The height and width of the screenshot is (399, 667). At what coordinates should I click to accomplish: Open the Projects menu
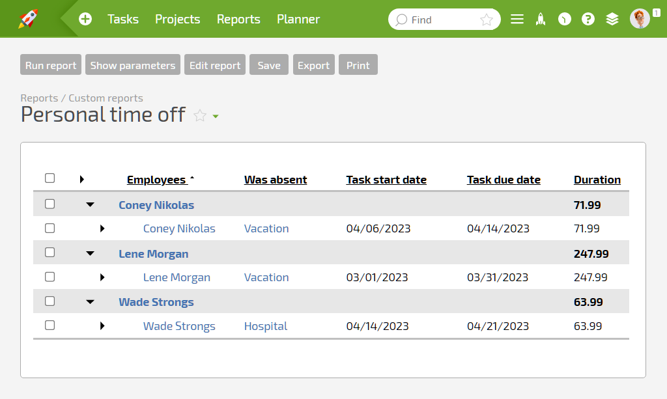(x=177, y=19)
